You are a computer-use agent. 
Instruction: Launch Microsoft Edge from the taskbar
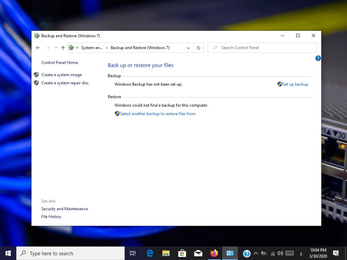click(x=150, y=253)
